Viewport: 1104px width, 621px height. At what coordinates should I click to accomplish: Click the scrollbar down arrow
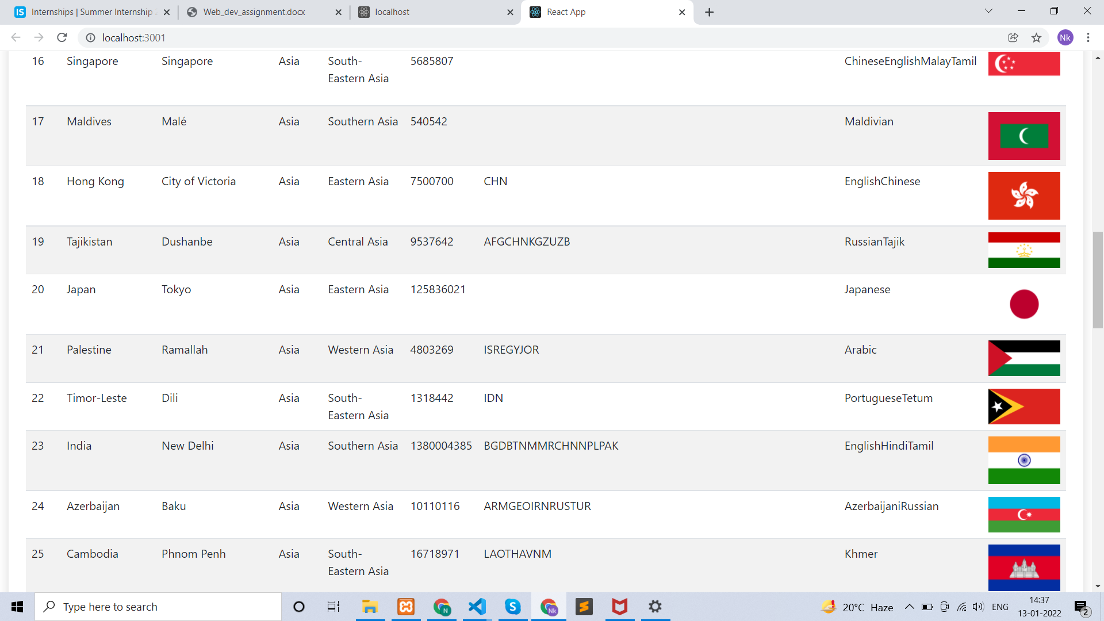[x=1098, y=586]
